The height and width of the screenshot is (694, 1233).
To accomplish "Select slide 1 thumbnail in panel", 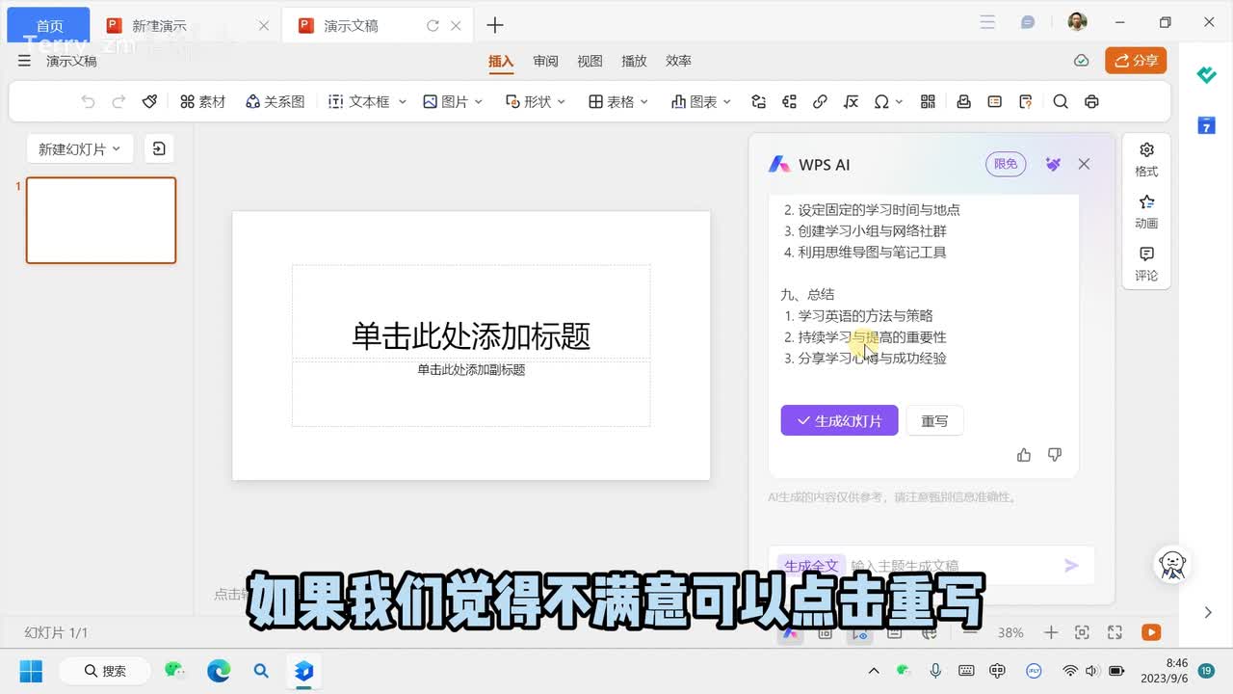I will point(101,220).
